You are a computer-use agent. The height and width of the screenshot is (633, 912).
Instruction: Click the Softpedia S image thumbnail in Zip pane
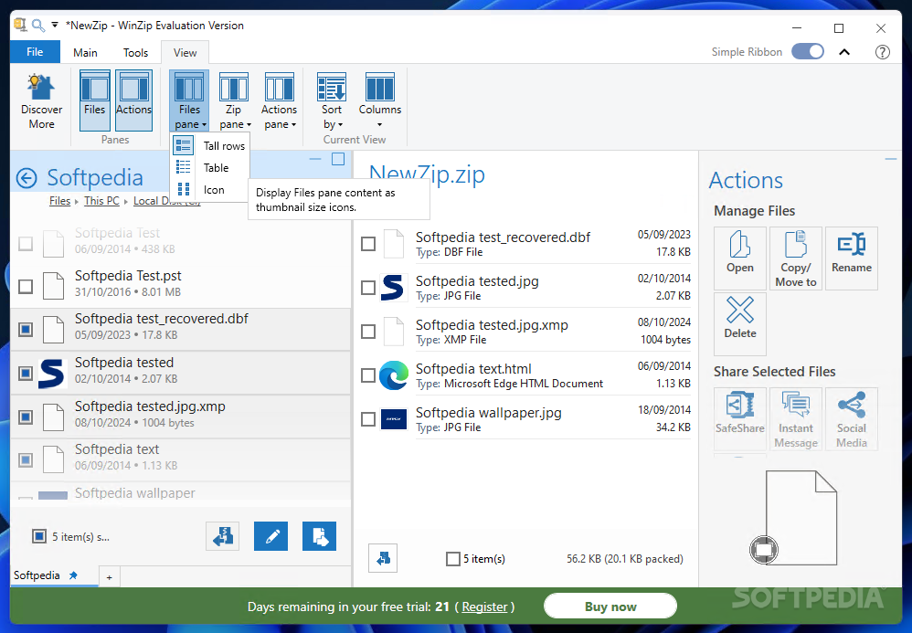pyautogui.click(x=393, y=288)
